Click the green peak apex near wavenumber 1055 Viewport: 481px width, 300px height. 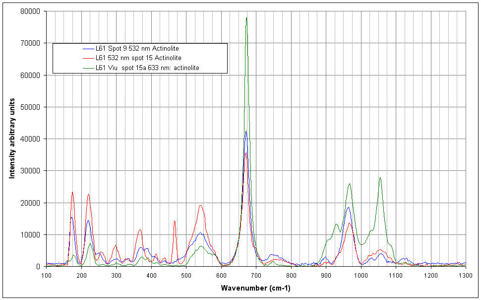click(x=380, y=178)
